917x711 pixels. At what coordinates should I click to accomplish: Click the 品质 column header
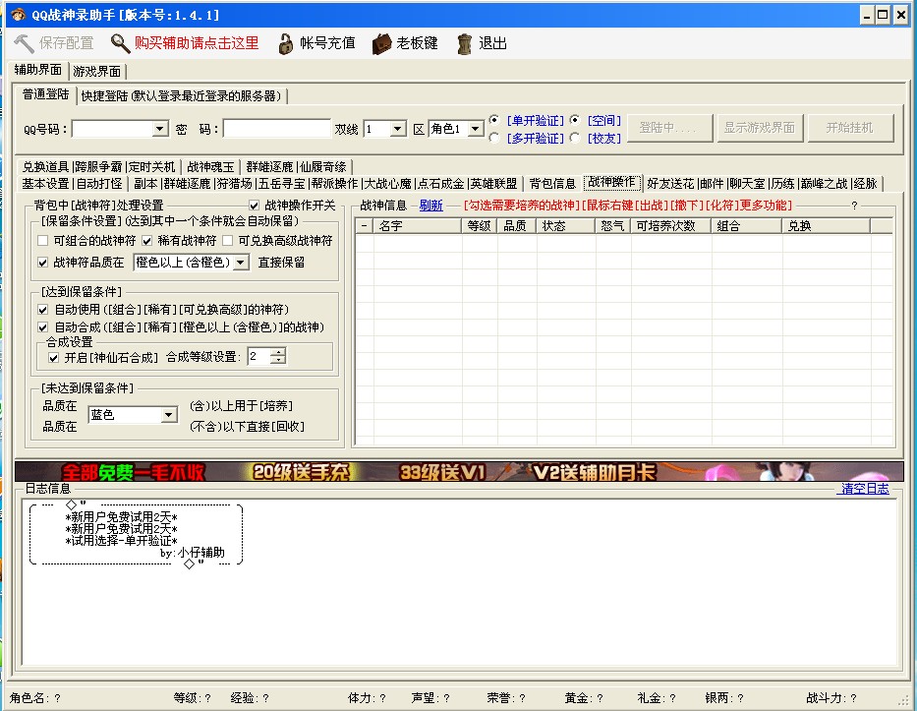pos(517,226)
